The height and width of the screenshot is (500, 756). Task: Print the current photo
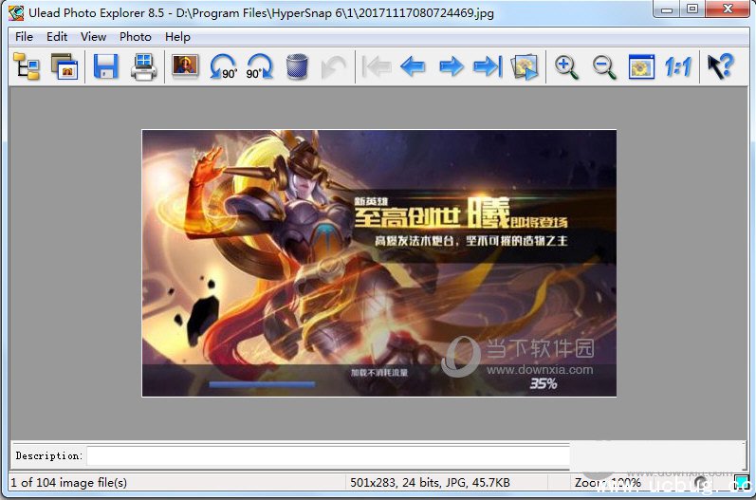(143, 67)
